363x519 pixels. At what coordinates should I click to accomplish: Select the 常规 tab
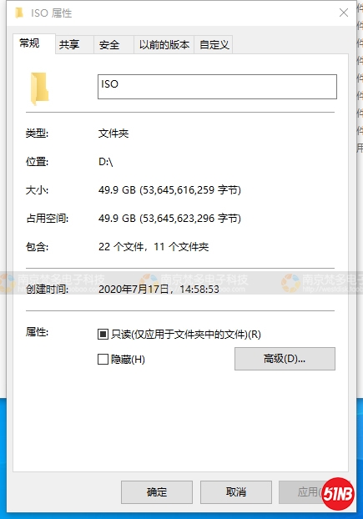34,43
